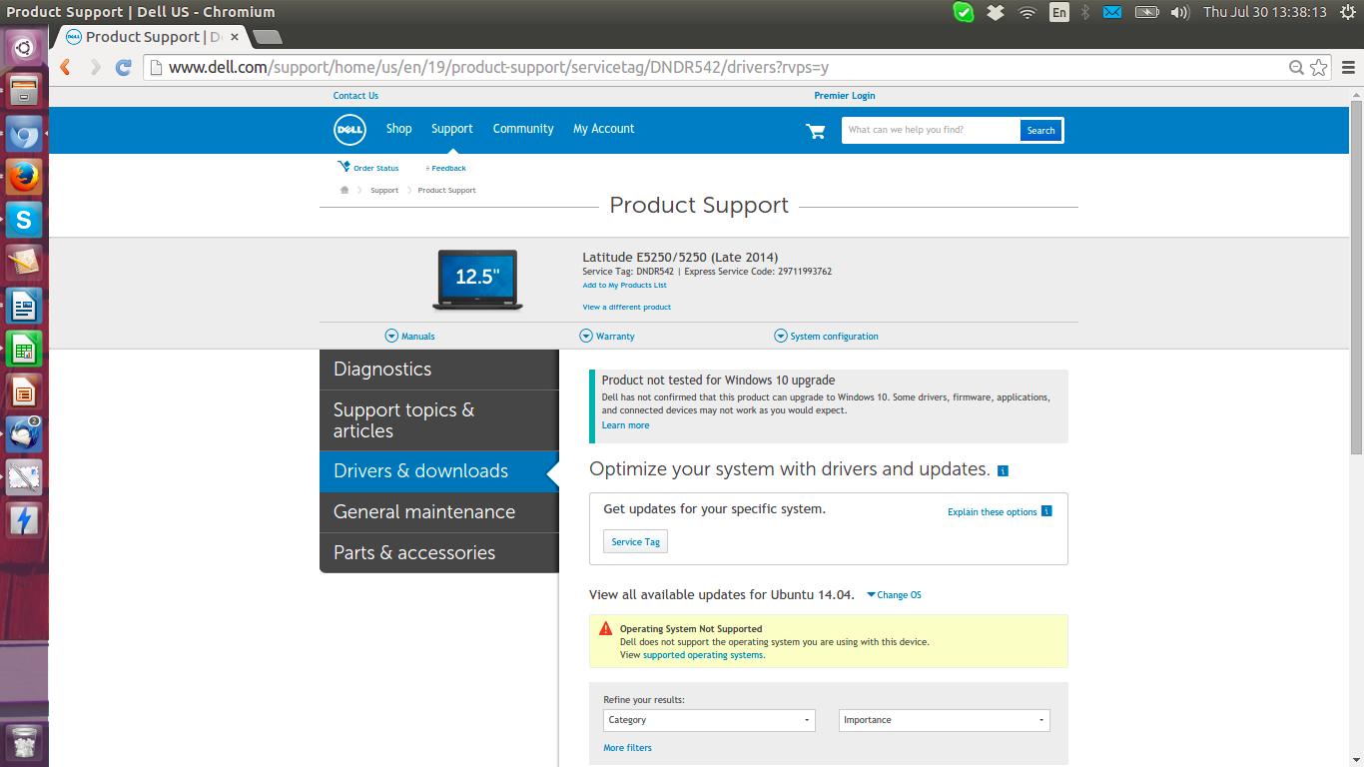Follow the Learn more link
This screenshot has width=1364, height=767.
tap(625, 425)
